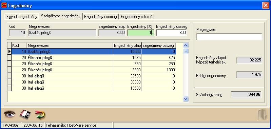Click the table scroll down arrow
This screenshot has width=271, height=129.
186,99
